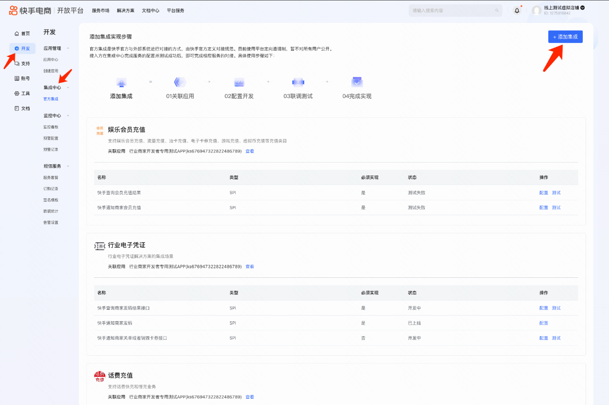
Task: Click 已上线 status of 快手通知商家发码
Action: point(414,323)
